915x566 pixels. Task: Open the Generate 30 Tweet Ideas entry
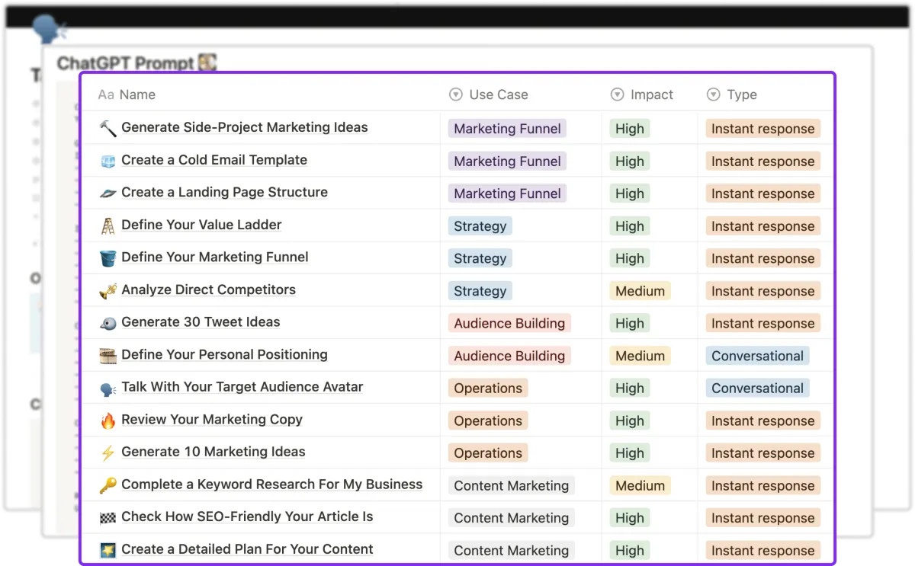point(201,322)
